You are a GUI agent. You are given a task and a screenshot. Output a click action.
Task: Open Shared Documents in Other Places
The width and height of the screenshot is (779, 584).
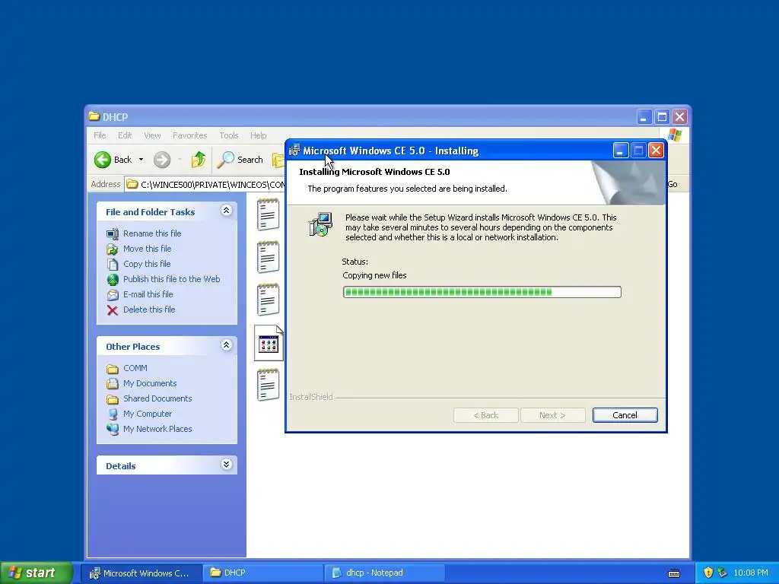click(x=157, y=398)
